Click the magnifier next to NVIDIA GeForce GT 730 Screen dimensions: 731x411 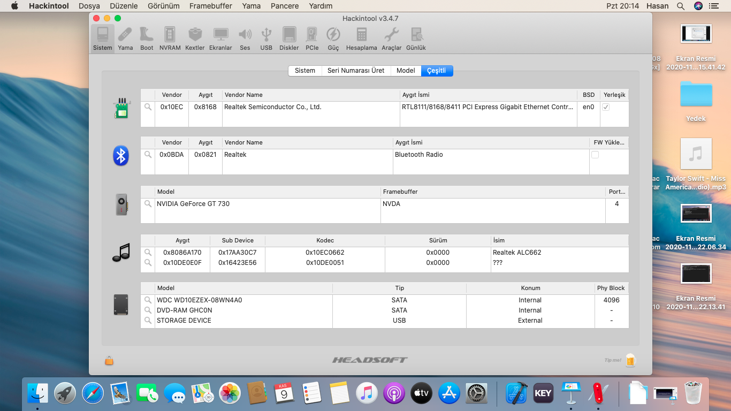click(148, 204)
